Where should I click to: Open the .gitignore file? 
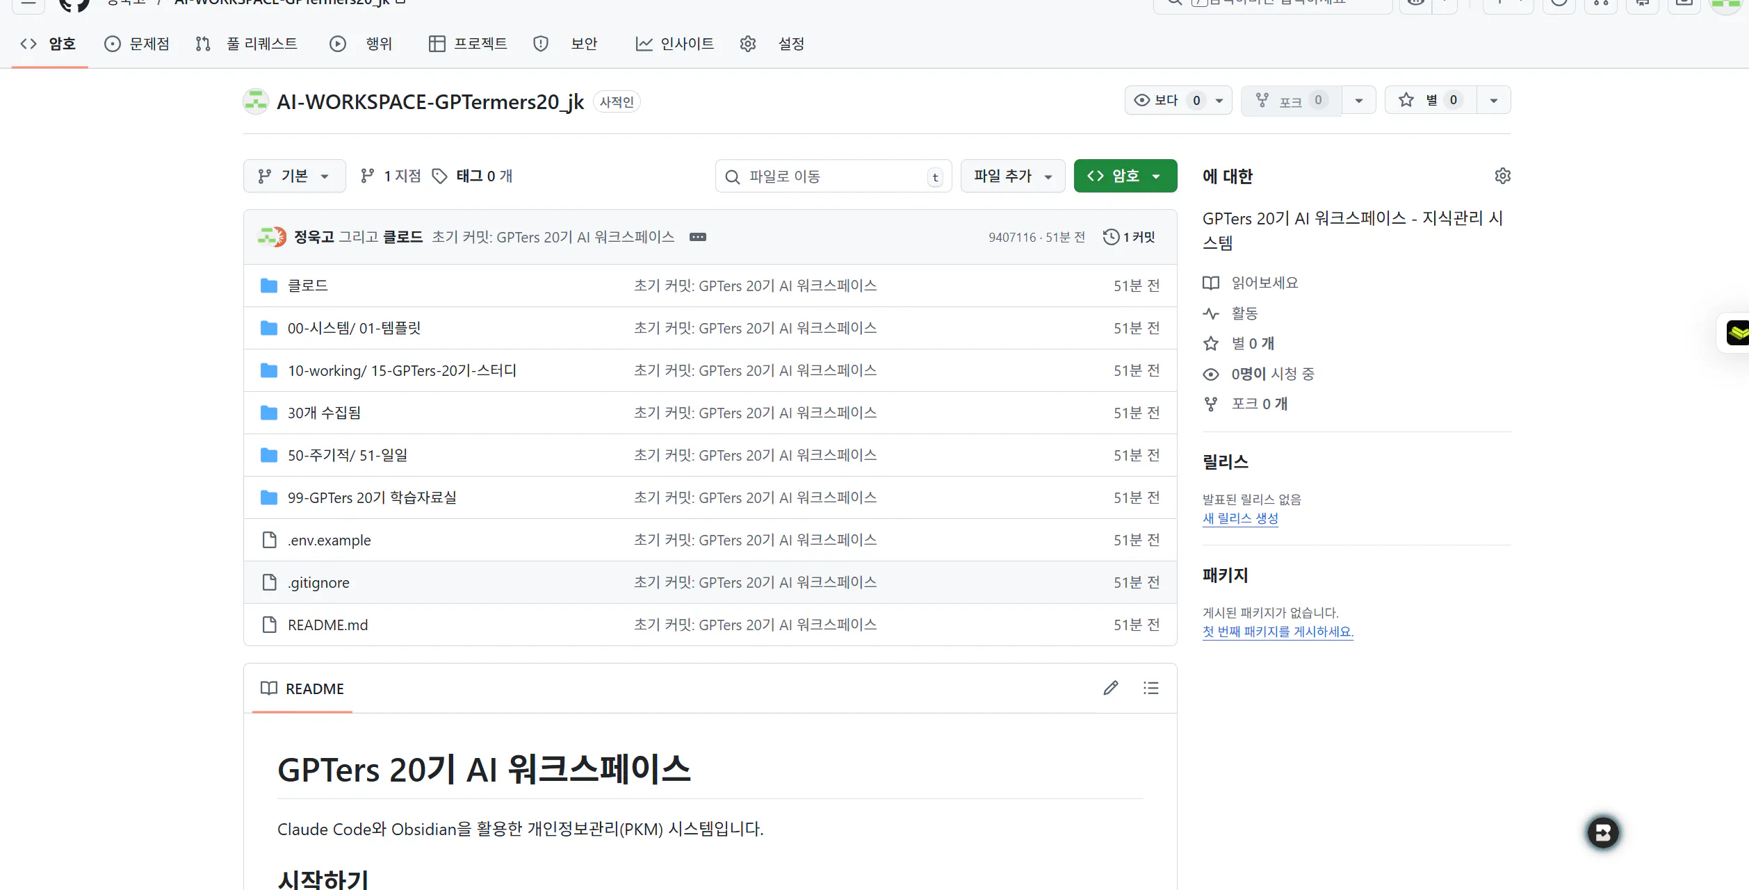pos(318,582)
